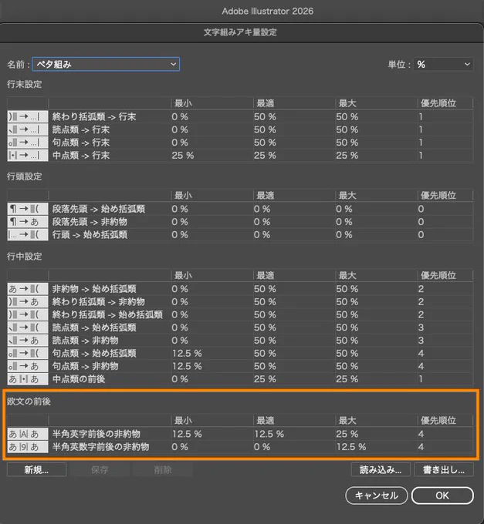Select 最小 12.5 % for 半角英字前後の非約物

coord(187,434)
